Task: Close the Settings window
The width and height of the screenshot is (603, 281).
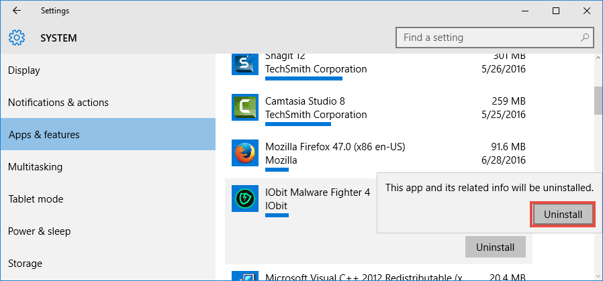Action: (x=586, y=11)
